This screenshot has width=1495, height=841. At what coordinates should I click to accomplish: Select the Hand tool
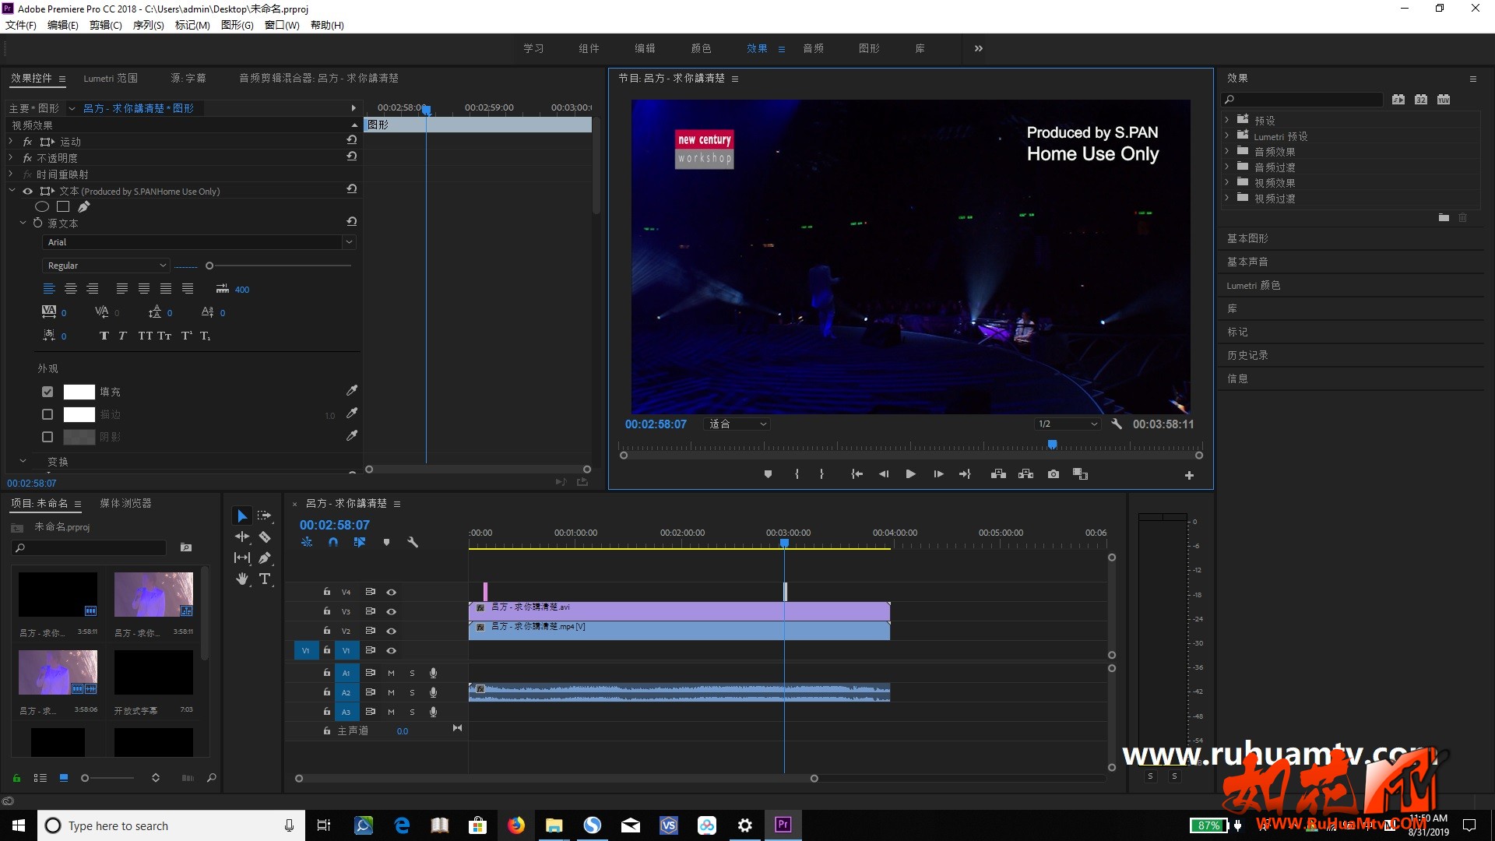click(x=242, y=579)
